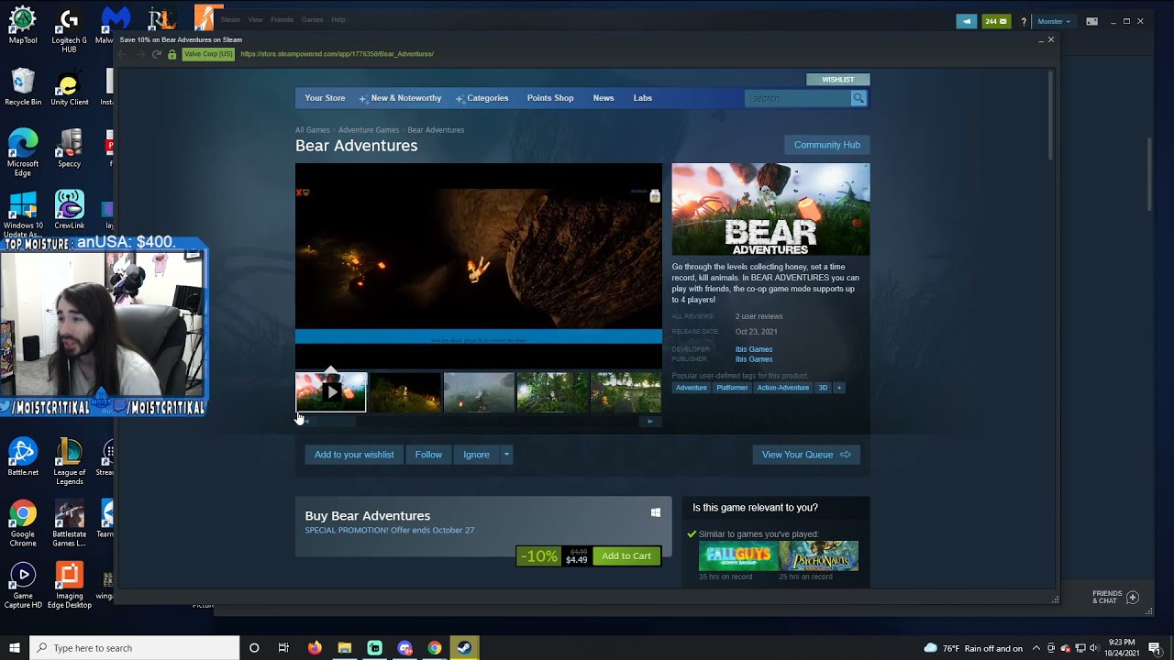
Task: Open the News store tab
Action: tap(604, 98)
